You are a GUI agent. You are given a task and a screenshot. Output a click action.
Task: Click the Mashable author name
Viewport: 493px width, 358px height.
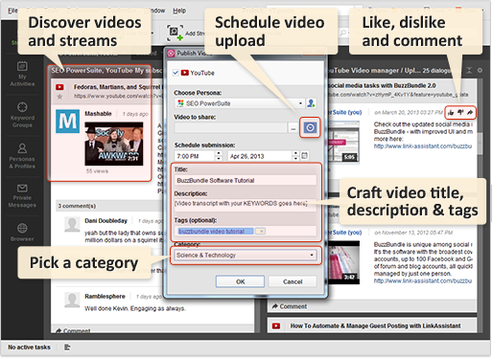[x=98, y=113]
